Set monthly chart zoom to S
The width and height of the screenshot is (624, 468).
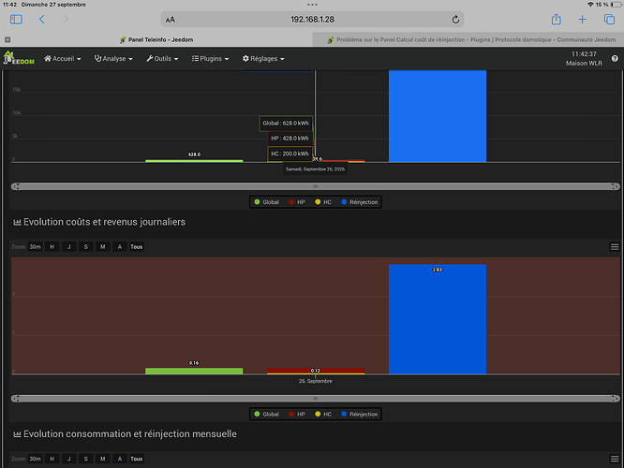[x=86, y=459]
